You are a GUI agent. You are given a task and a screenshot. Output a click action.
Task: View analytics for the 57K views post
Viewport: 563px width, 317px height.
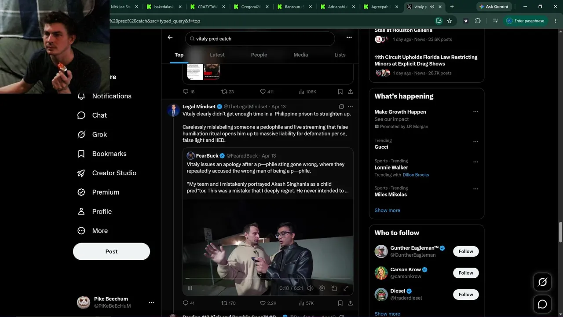306,303
